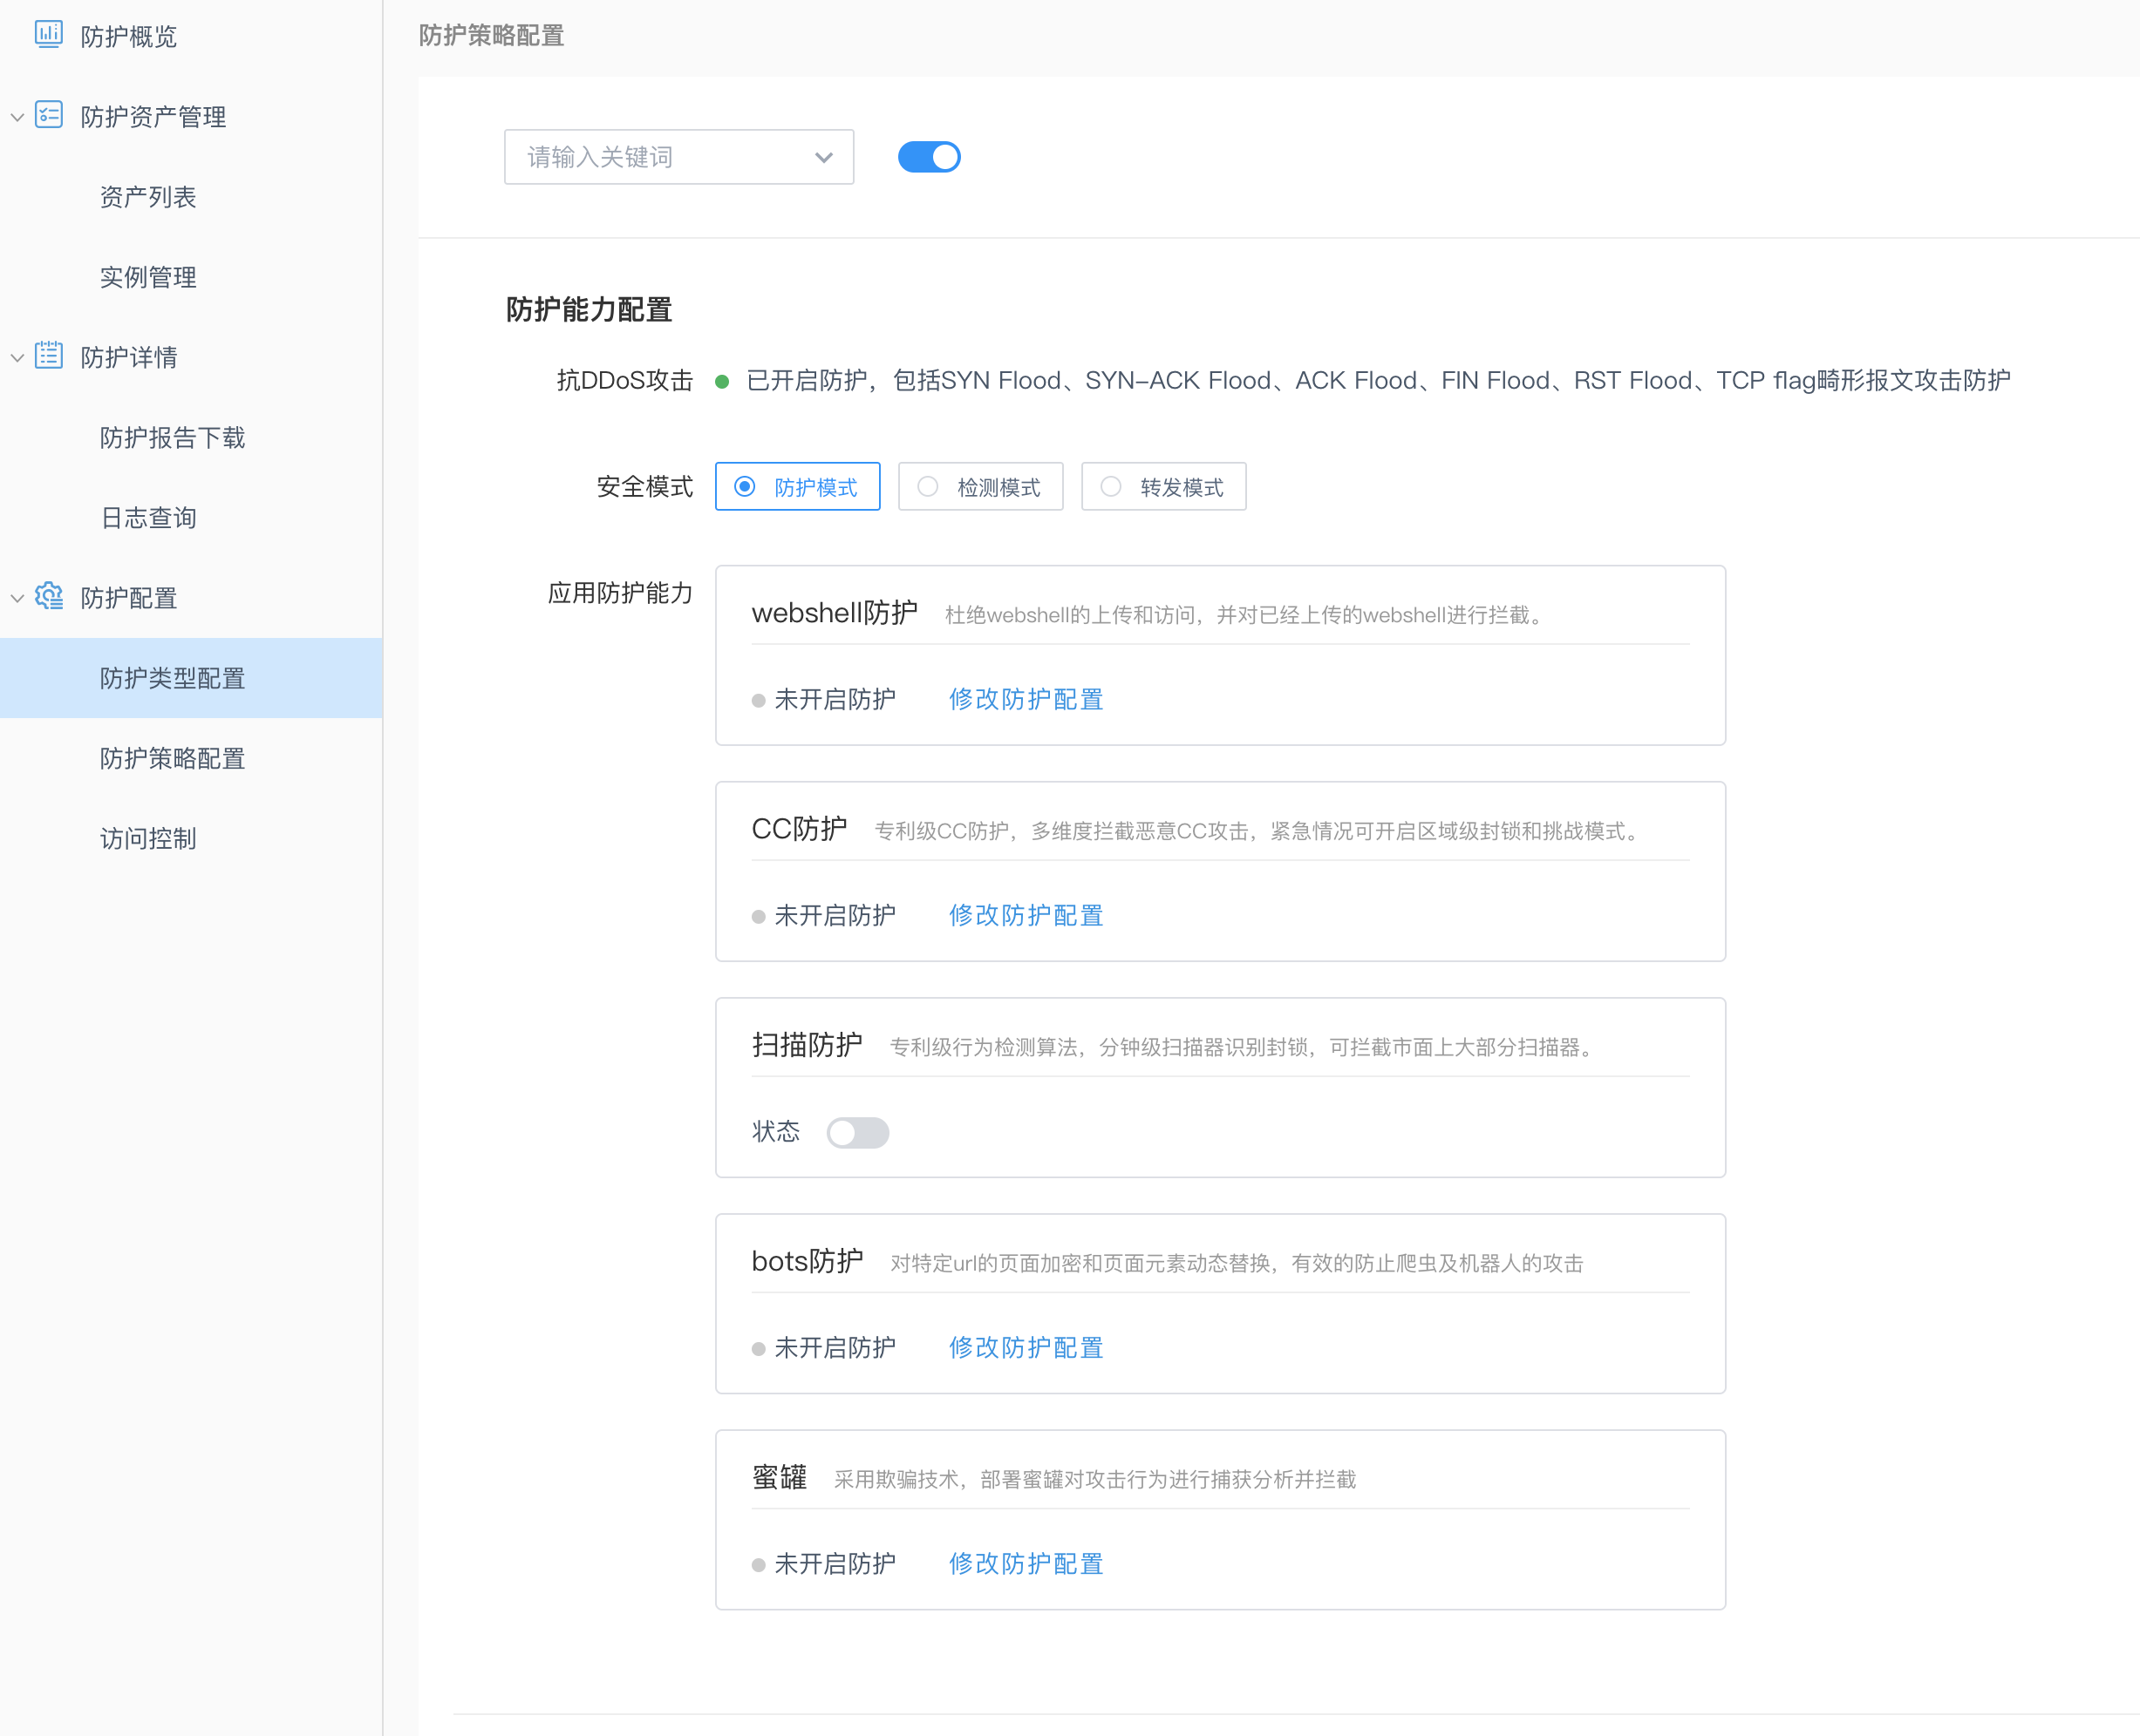This screenshot has width=2140, height=1736.
Task: Click grey status dot in webshell防护 card
Action: coord(759,701)
